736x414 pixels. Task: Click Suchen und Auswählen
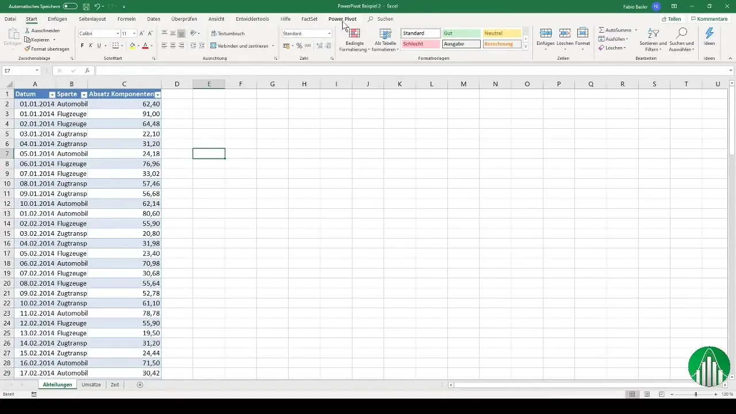(x=682, y=40)
